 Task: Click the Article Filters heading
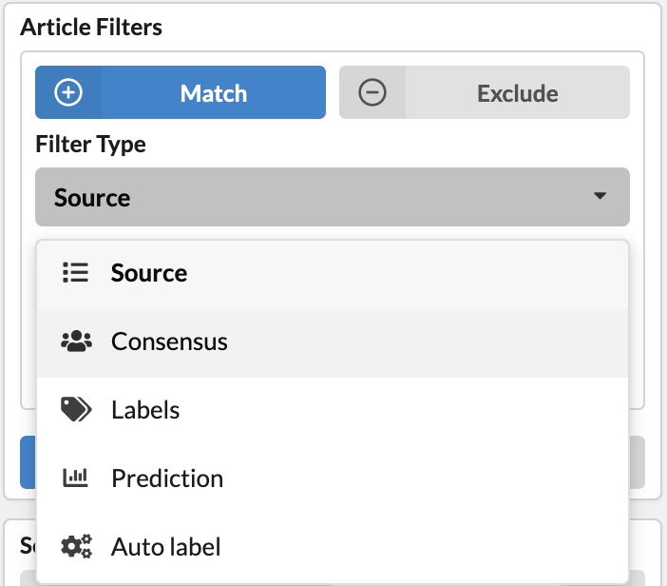91,28
